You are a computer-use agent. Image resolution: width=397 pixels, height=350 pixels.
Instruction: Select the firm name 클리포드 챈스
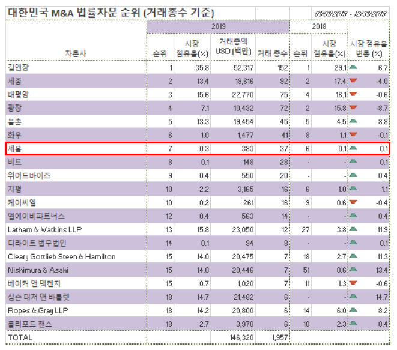pos(30,324)
